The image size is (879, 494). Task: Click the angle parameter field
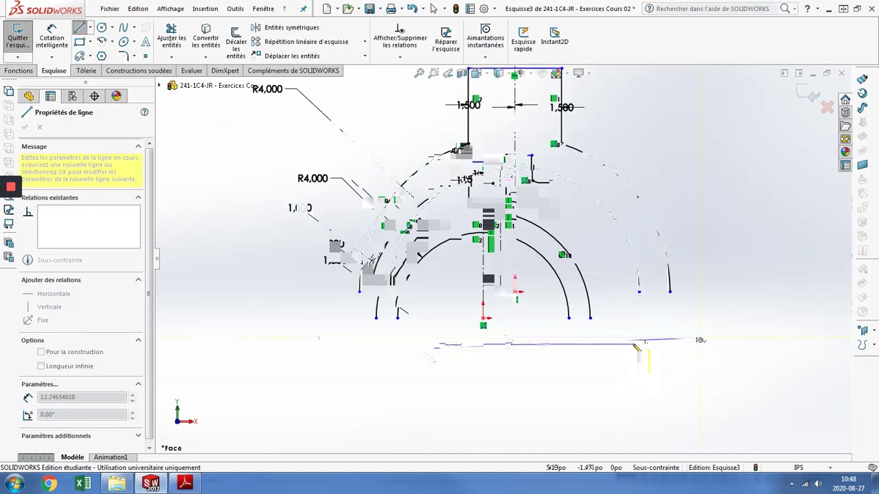coord(82,414)
